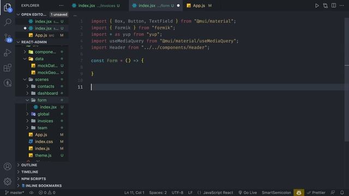Open the GitLens activity bar icon

point(8,83)
